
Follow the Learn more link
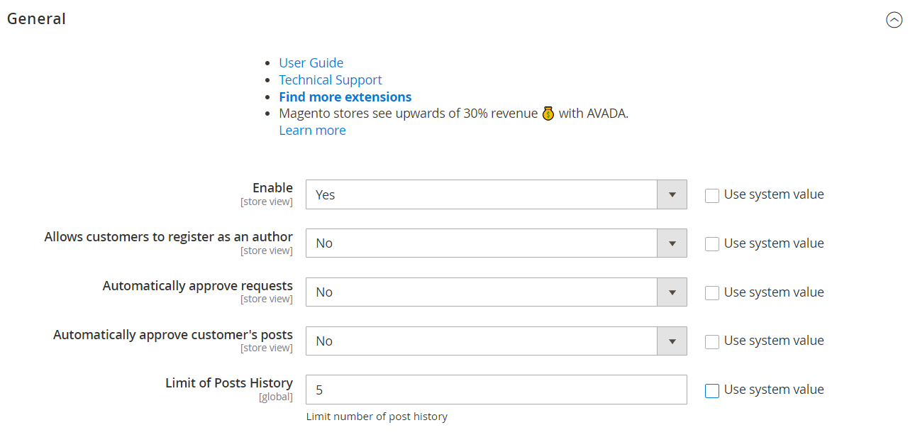click(x=312, y=131)
